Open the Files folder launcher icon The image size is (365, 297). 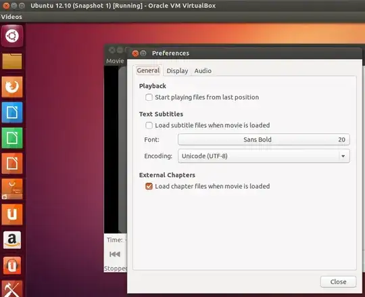(12, 62)
